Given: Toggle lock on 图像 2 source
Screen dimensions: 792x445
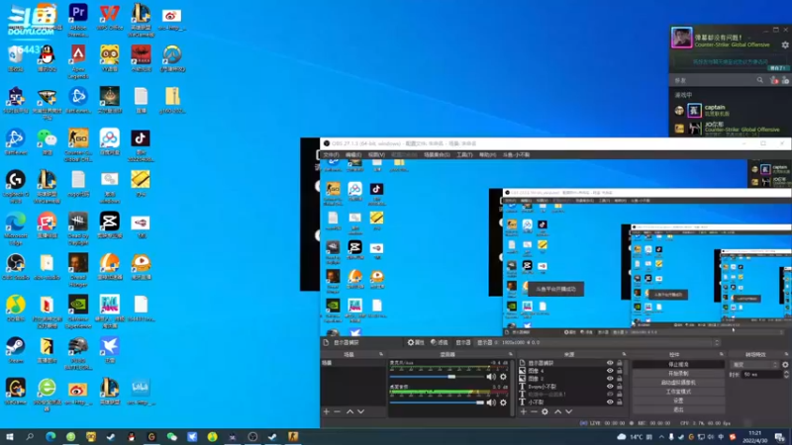Looking at the screenshot, I should coord(620,378).
